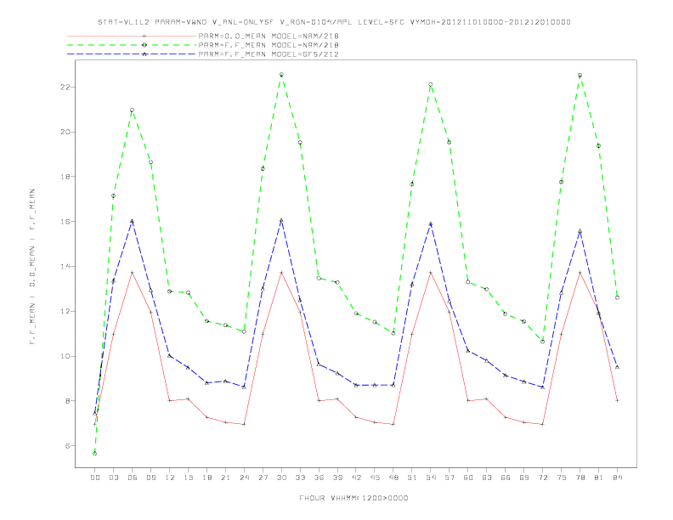Click y-axis tick label 18
The image size is (673, 520).
point(65,177)
